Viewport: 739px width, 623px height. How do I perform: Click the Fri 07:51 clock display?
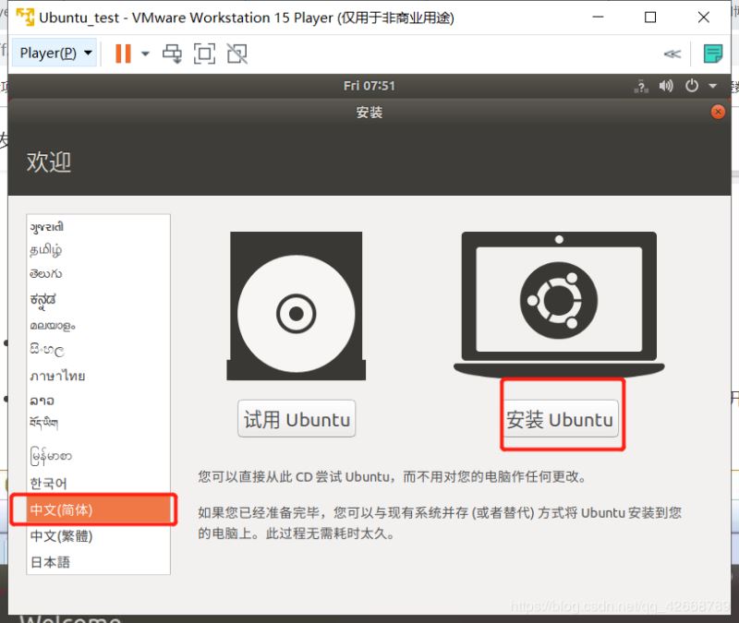[369, 85]
